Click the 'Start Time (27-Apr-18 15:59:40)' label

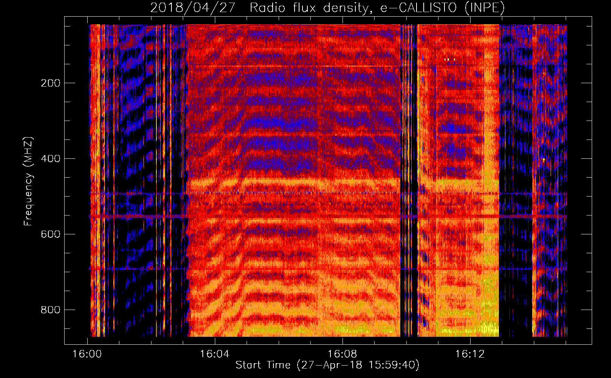pyautogui.click(x=327, y=365)
